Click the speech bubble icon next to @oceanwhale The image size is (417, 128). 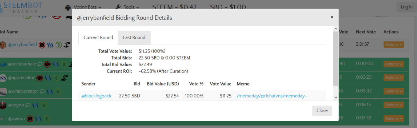coord(39,64)
